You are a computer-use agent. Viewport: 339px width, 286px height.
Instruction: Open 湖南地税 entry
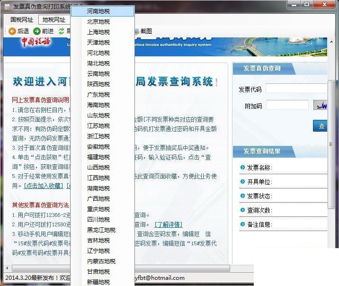(x=102, y=188)
